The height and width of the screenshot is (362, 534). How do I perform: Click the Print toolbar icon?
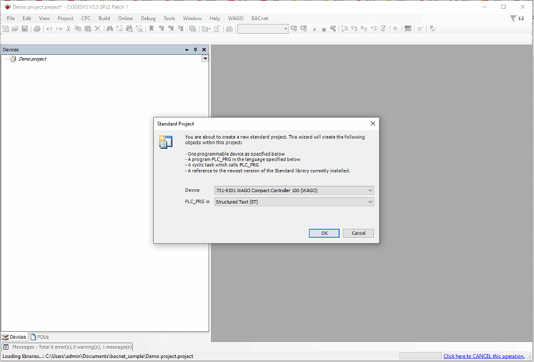(37, 29)
